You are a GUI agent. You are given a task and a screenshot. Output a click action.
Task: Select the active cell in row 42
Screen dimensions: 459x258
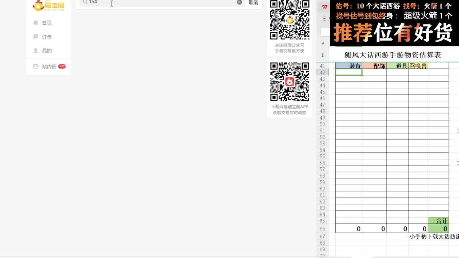(349, 72)
